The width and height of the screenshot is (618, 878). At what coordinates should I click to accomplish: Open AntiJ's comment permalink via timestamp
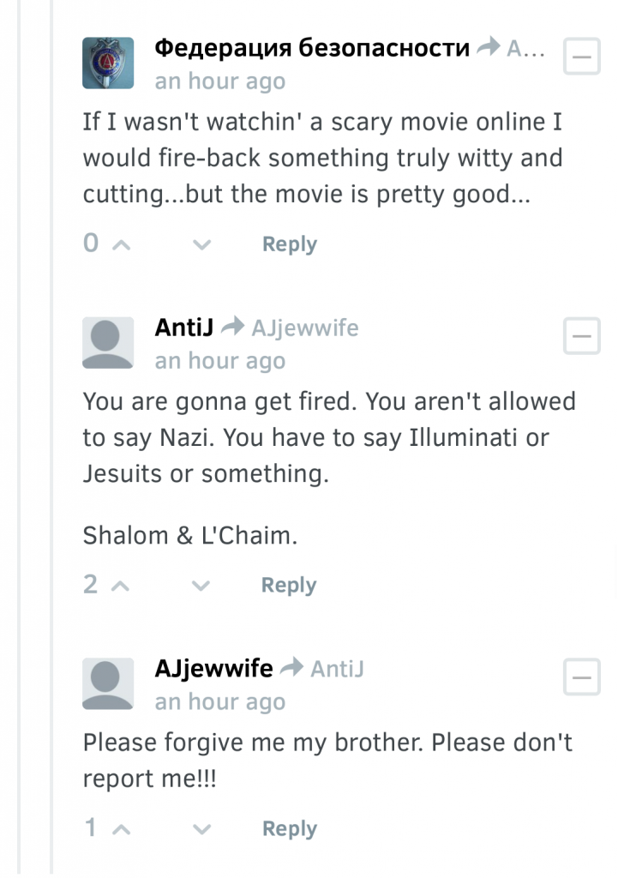[x=219, y=361]
